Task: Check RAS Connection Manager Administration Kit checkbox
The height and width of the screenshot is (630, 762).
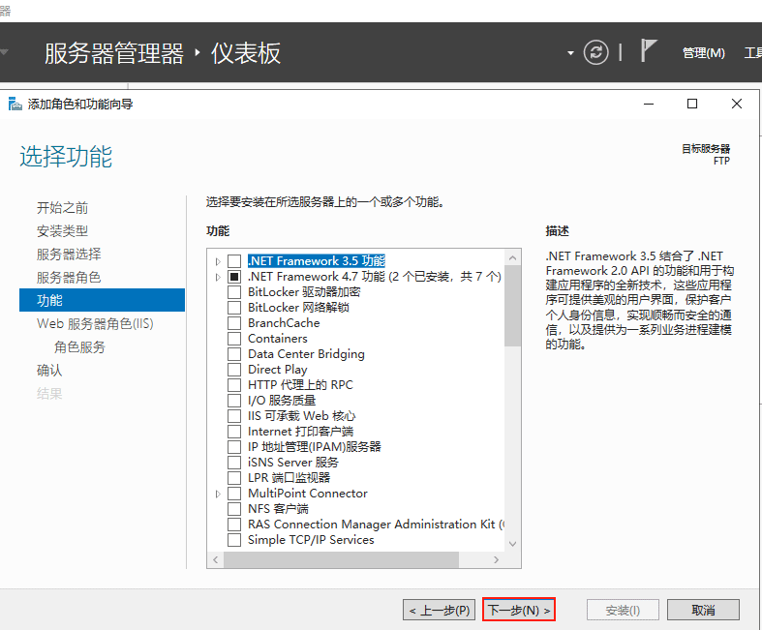Action: tap(234, 525)
